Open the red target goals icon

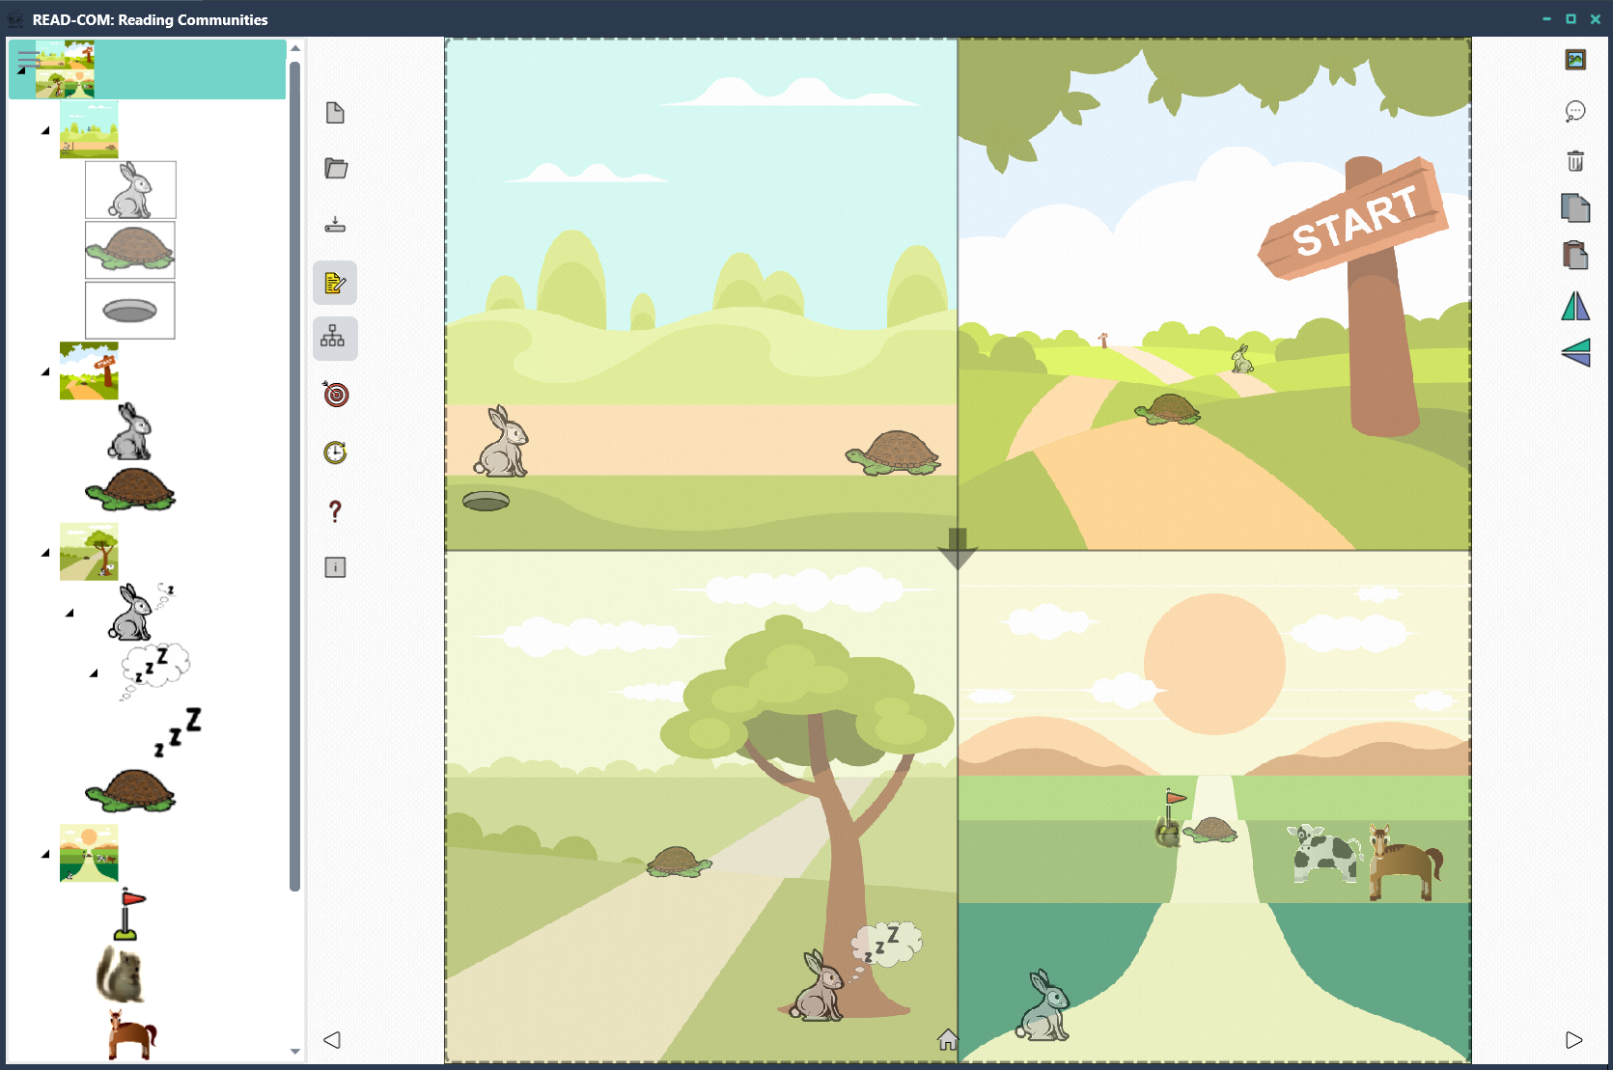pyautogui.click(x=335, y=394)
